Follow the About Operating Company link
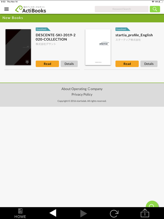Image resolution: width=164 pixels, height=219 pixels. click(x=82, y=89)
